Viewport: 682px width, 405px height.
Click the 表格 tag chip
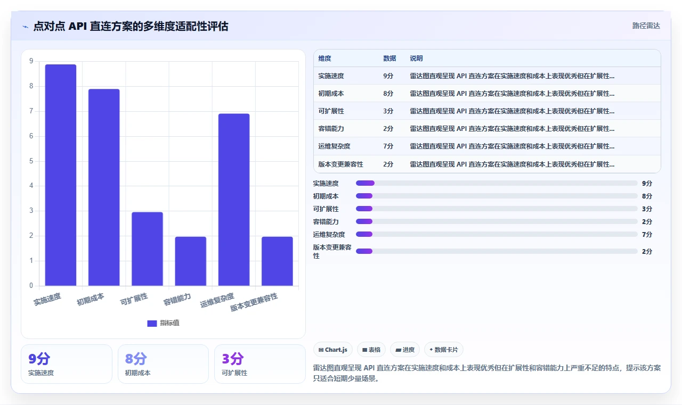pyautogui.click(x=371, y=350)
